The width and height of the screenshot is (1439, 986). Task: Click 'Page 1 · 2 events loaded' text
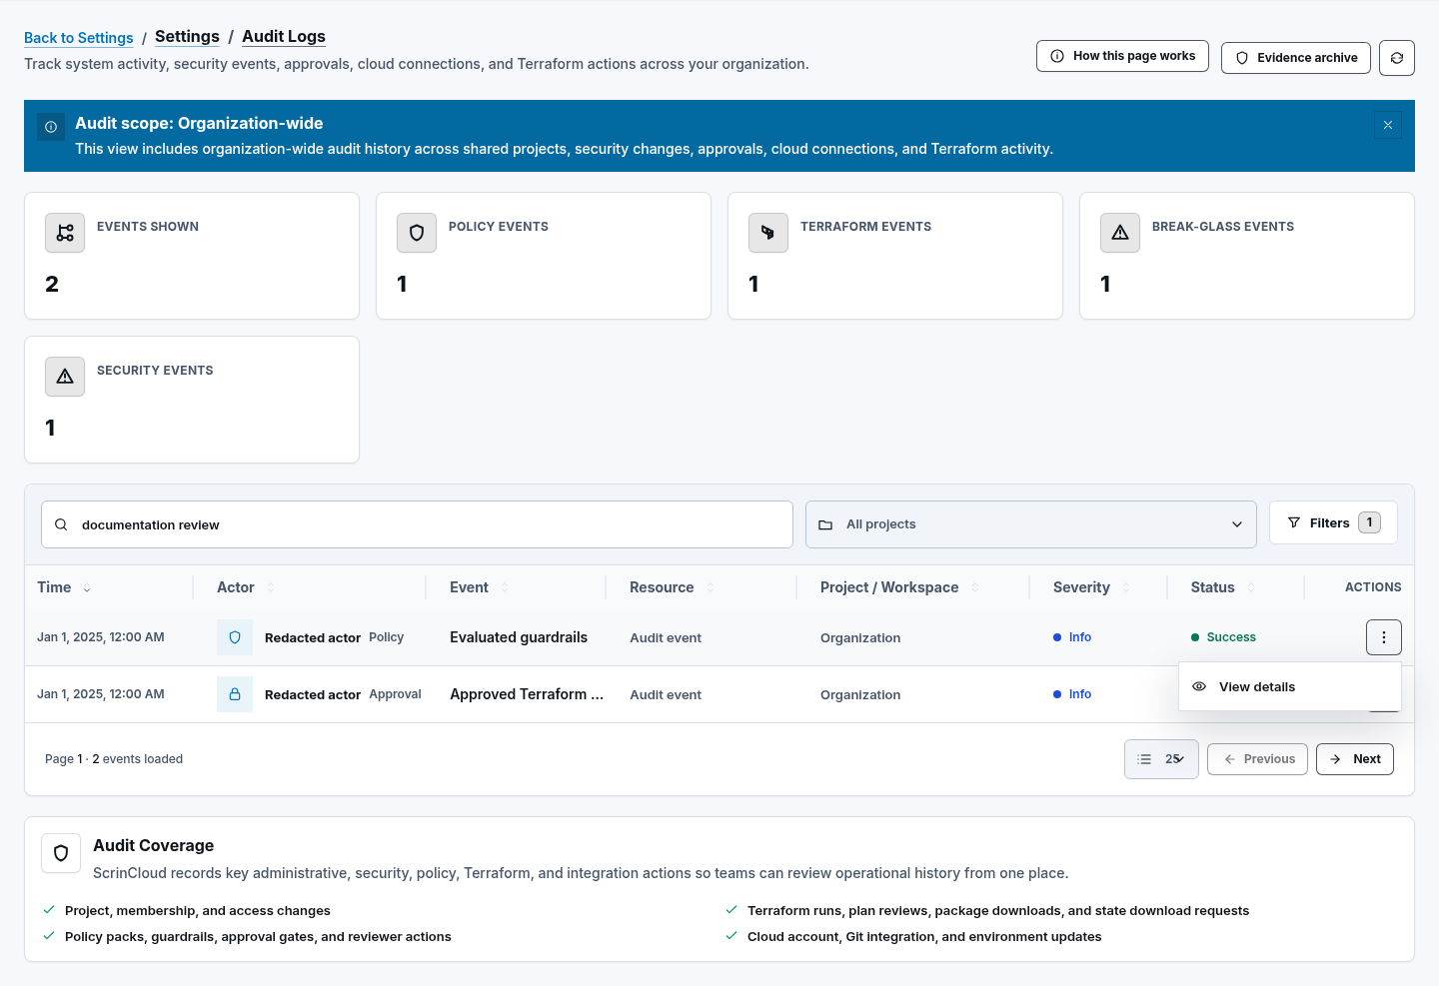point(114,759)
